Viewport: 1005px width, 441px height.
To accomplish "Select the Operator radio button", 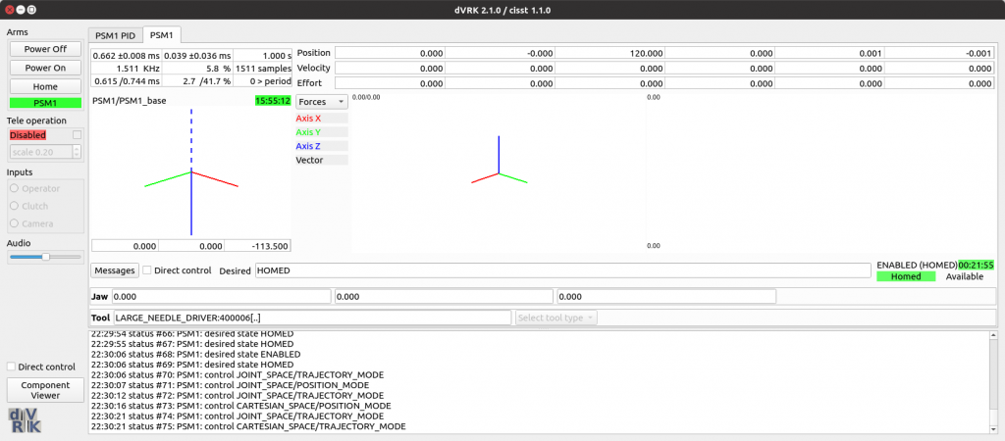I will point(14,189).
